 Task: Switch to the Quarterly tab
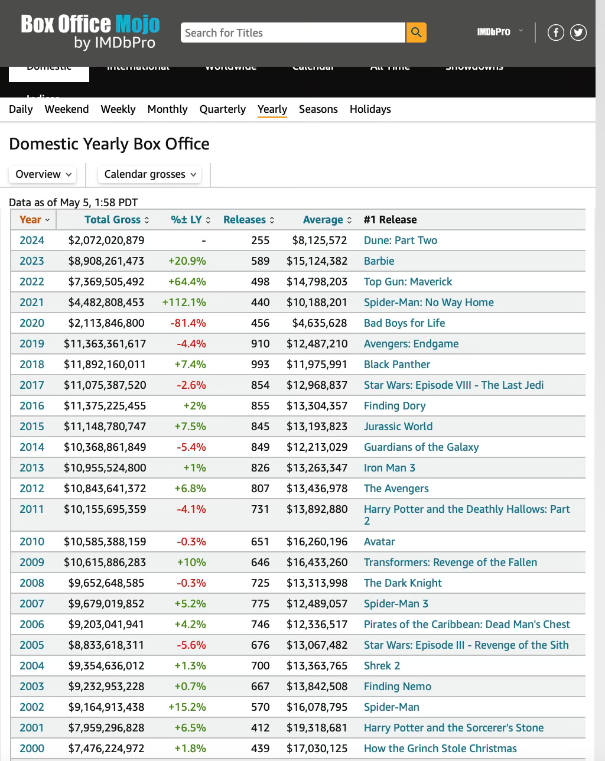click(x=223, y=109)
